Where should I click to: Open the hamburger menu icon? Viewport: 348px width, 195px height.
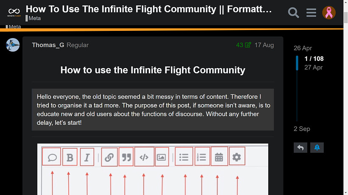[x=311, y=13]
